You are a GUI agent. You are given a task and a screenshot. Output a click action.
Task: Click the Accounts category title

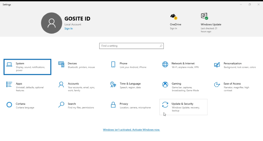(x=73, y=84)
